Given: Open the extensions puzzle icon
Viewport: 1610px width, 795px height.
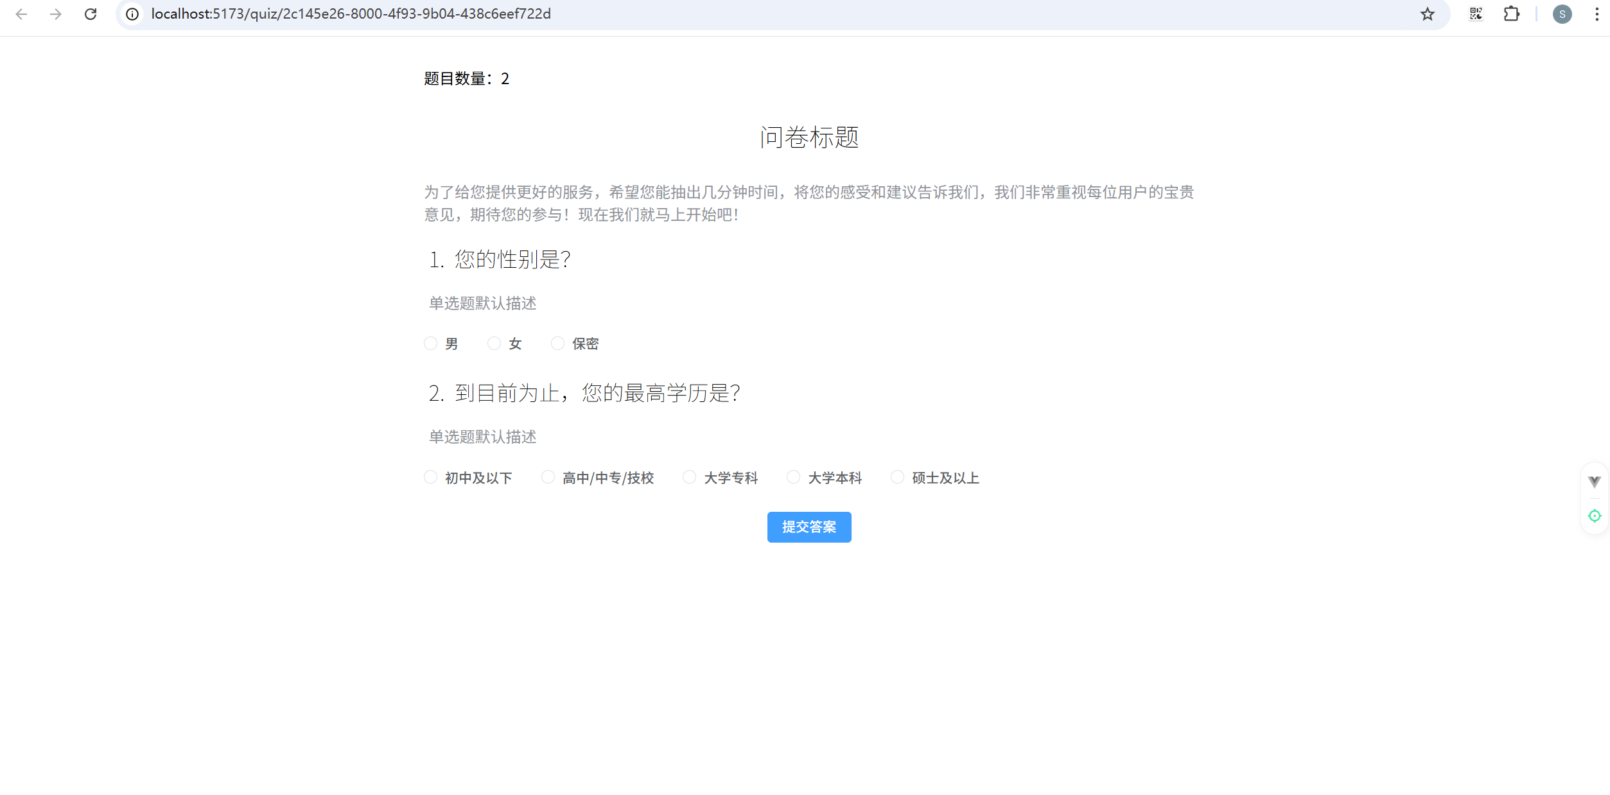Looking at the screenshot, I should 1511,14.
